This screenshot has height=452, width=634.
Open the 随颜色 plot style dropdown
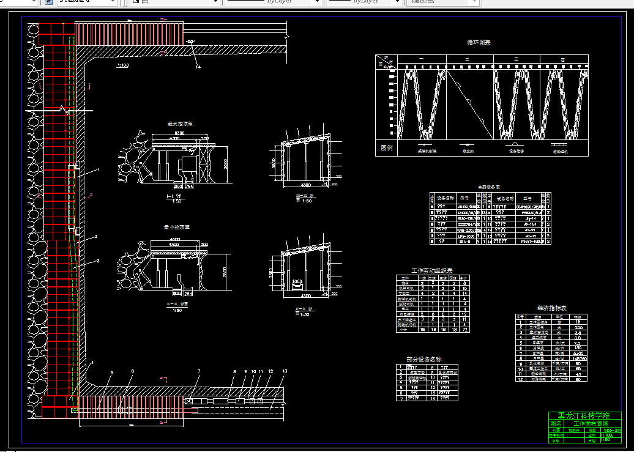click(444, 2)
